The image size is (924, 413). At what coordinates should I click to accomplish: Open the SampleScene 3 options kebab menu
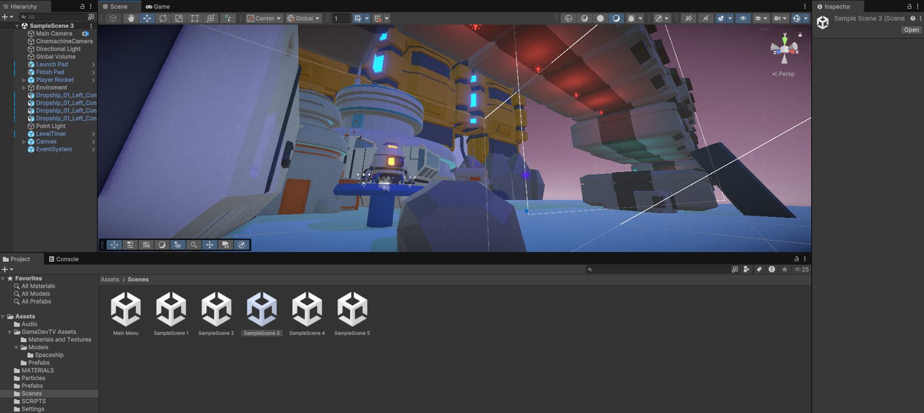pyautogui.click(x=91, y=26)
